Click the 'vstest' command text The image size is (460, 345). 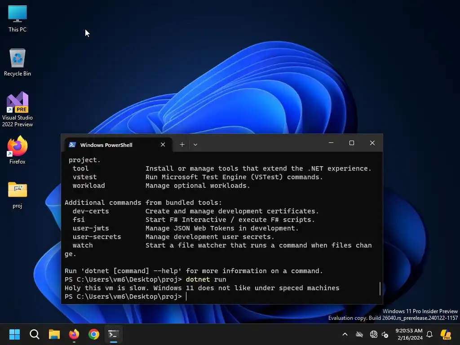[84, 177]
